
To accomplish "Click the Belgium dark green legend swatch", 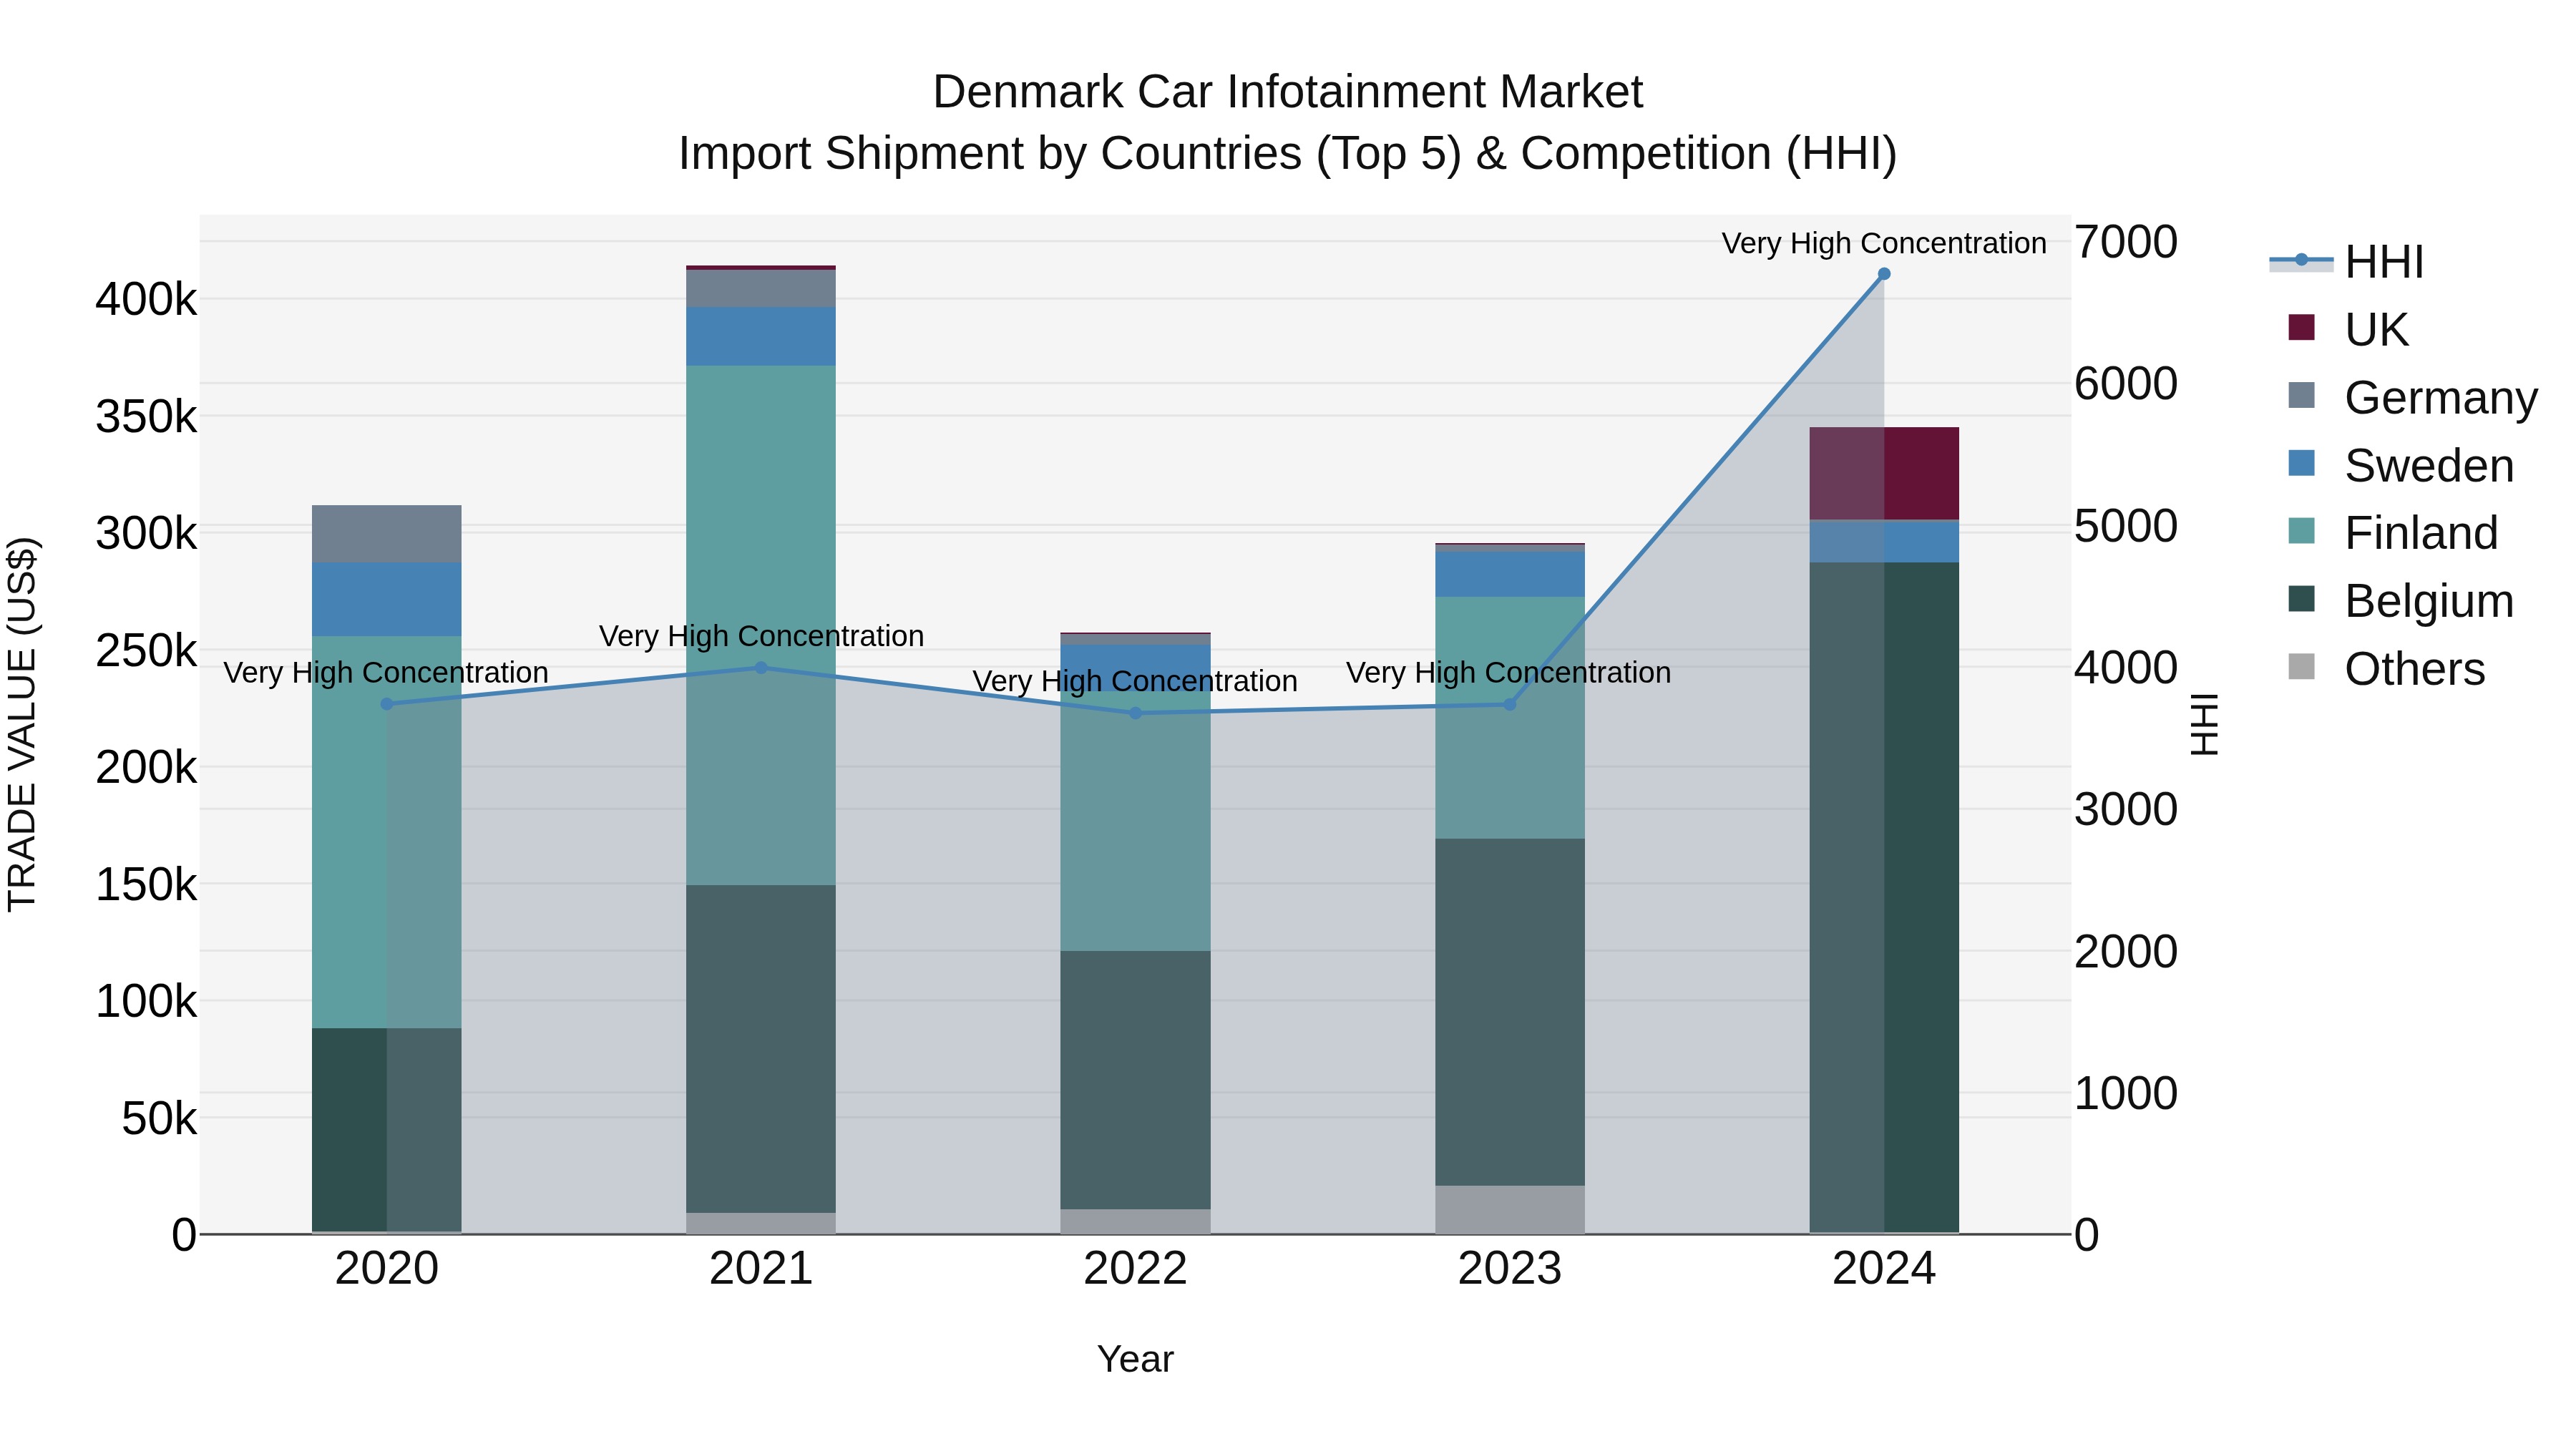I will (x=2301, y=599).
